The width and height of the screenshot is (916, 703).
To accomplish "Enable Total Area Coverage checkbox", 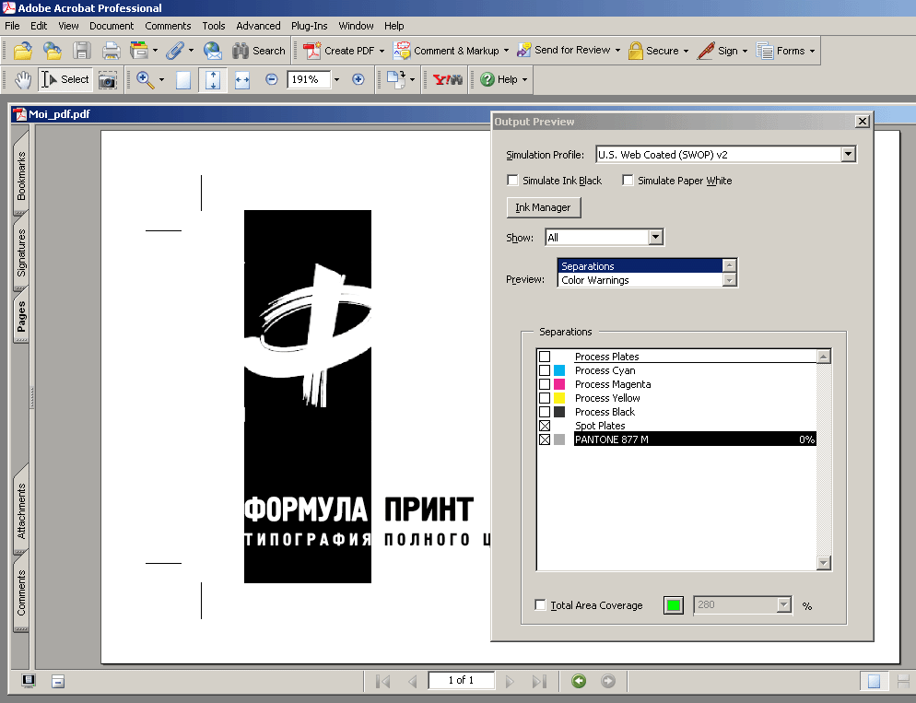I will click(540, 605).
